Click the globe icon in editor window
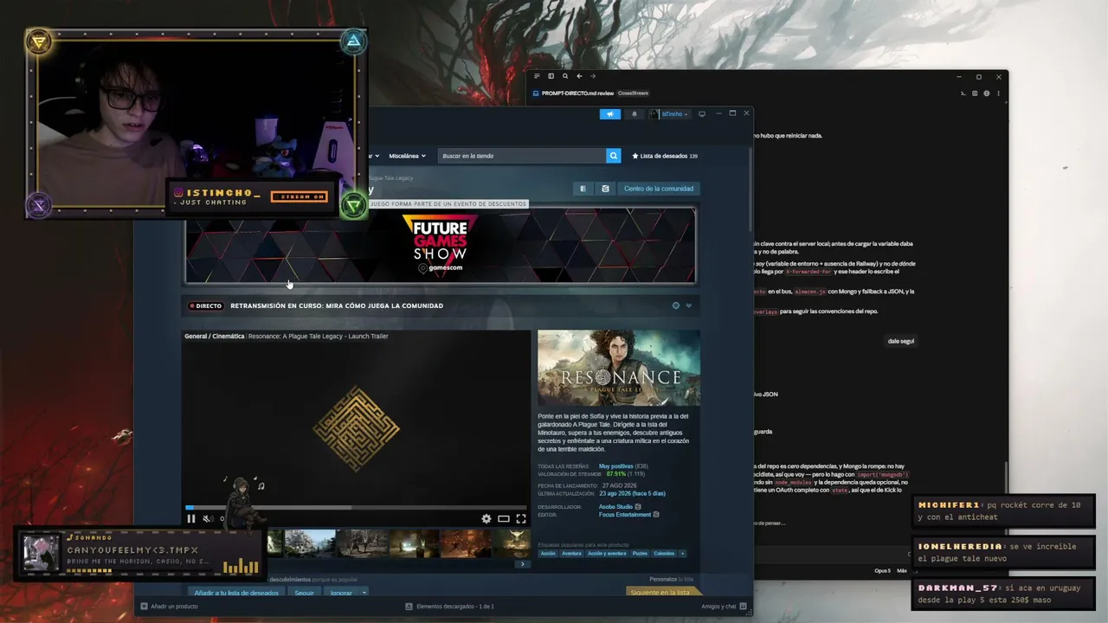Viewport: 1108px width, 623px height. click(986, 93)
